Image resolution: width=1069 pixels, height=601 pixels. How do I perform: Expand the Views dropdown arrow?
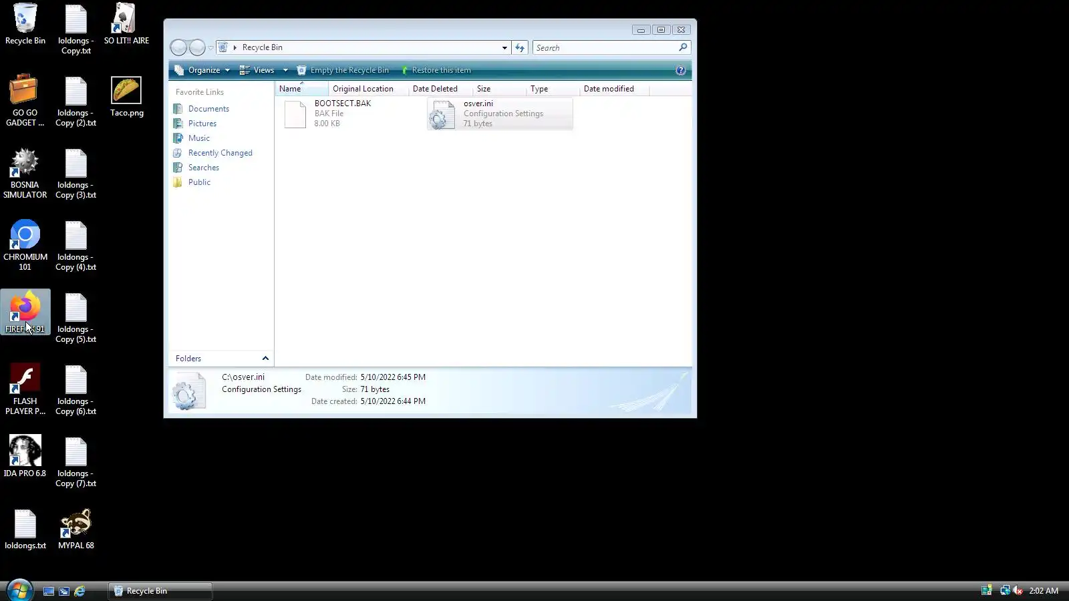tap(285, 70)
